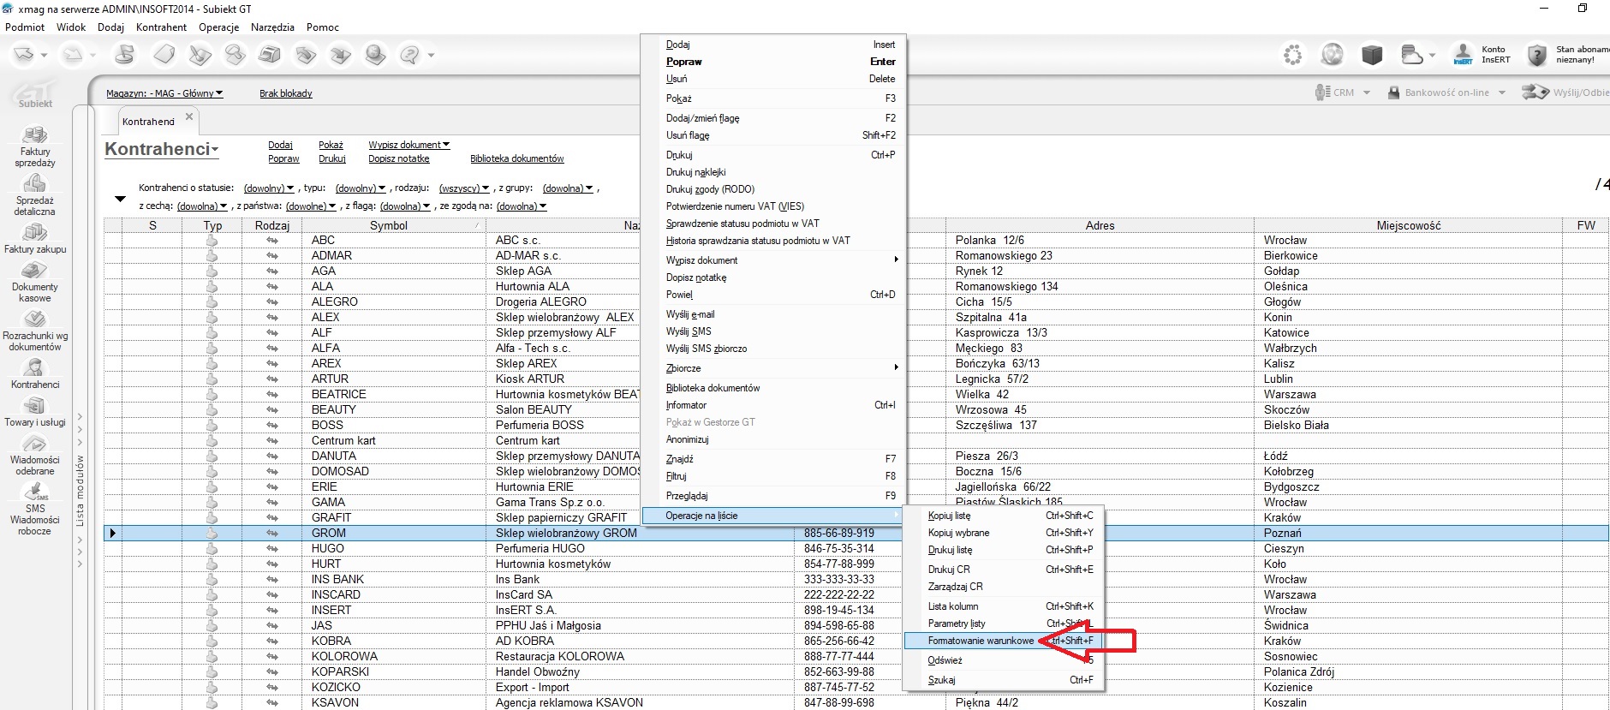Choose Kopiuj listę from submenu
This screenshot has height=710, width=1610.
tap(1004, 516)
